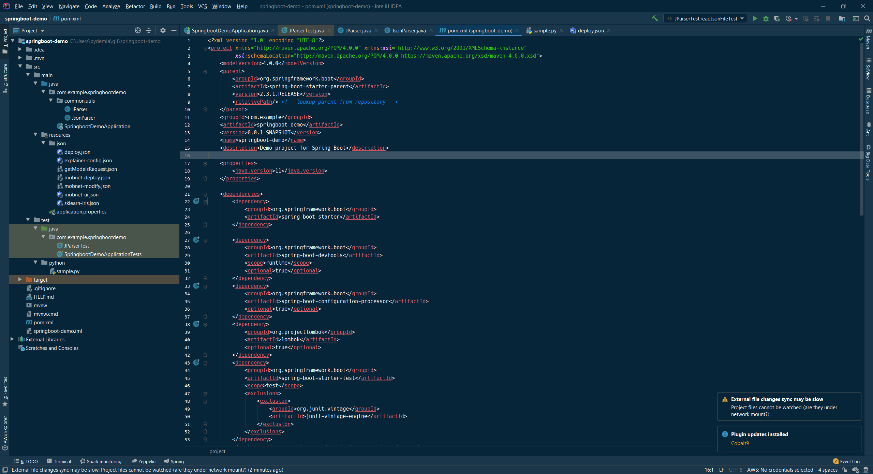Expand the target folder in project tree
Image resolution: width=873 pixels, height=474 pixels.
(20, 280)
